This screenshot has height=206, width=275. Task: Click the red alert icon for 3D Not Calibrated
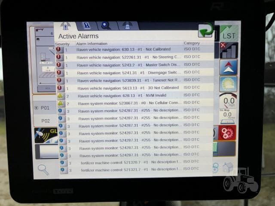click(x=60, y=88)
